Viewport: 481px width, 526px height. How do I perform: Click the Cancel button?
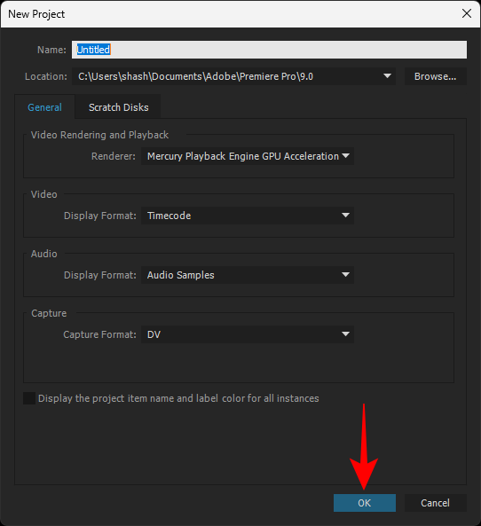436,503
